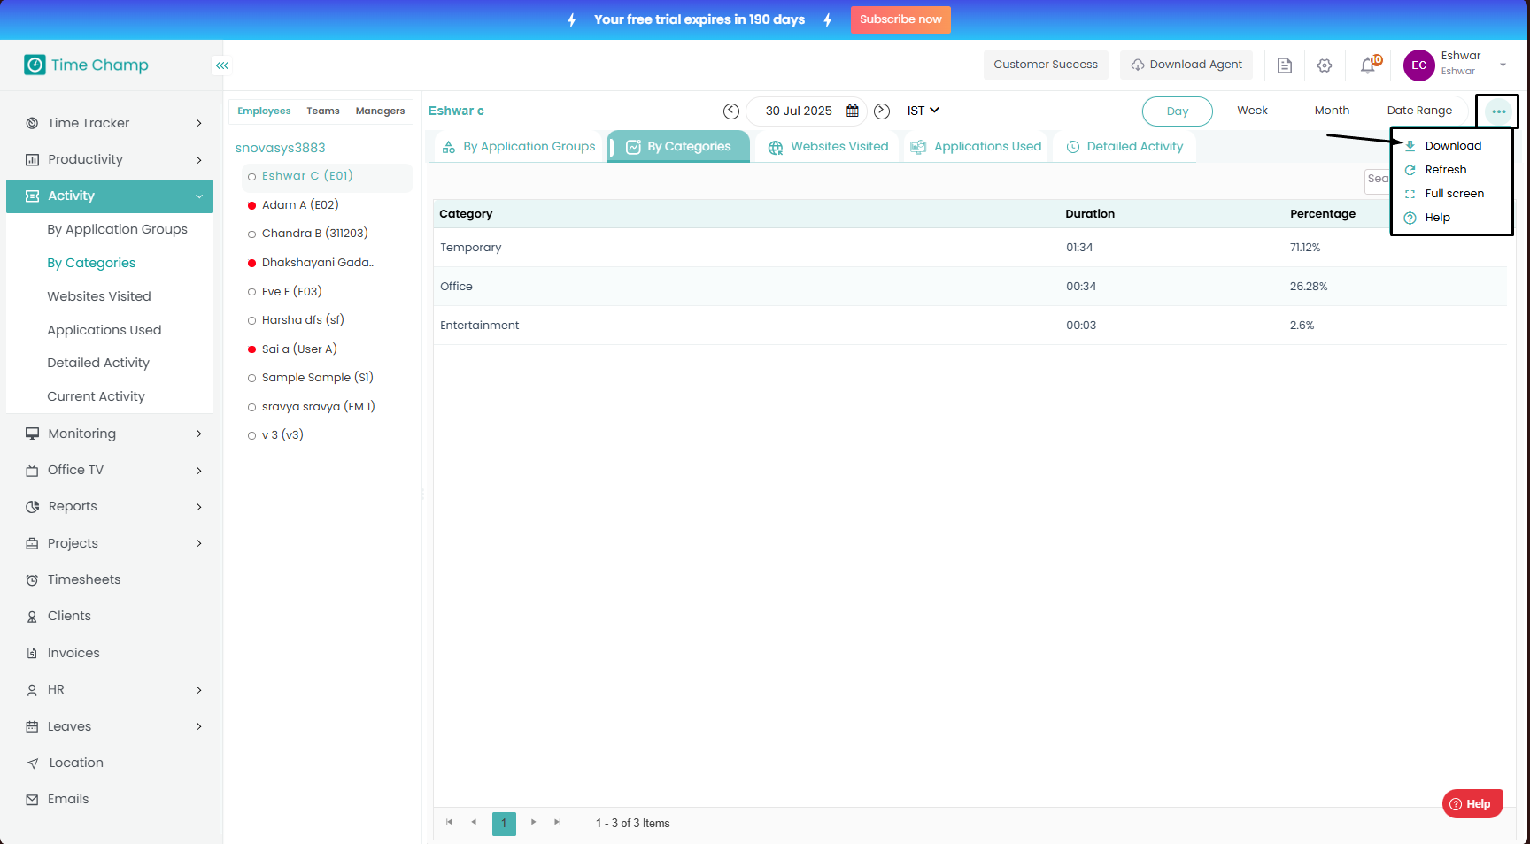
Task: Switch to Month view toggle
Action: (1332, 111)
